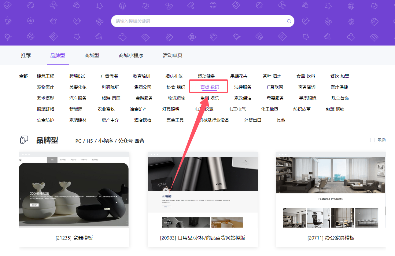This screenshot has height=256, width=395.
Task: Filter by 家政保洁 category
Action: pos(243,98)
